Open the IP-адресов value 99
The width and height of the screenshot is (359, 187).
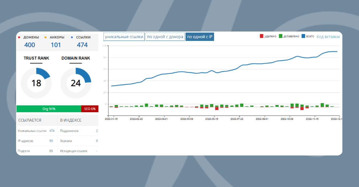(51, 141)
